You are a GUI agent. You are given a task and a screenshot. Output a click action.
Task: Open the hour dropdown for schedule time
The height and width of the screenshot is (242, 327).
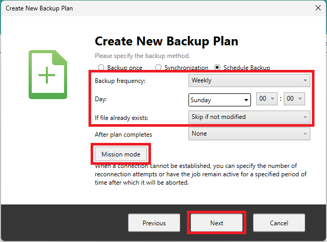(267, 100)
